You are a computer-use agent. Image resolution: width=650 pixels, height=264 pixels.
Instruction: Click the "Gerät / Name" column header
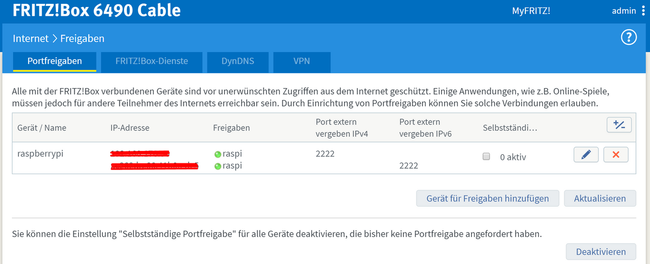[41, 128]
